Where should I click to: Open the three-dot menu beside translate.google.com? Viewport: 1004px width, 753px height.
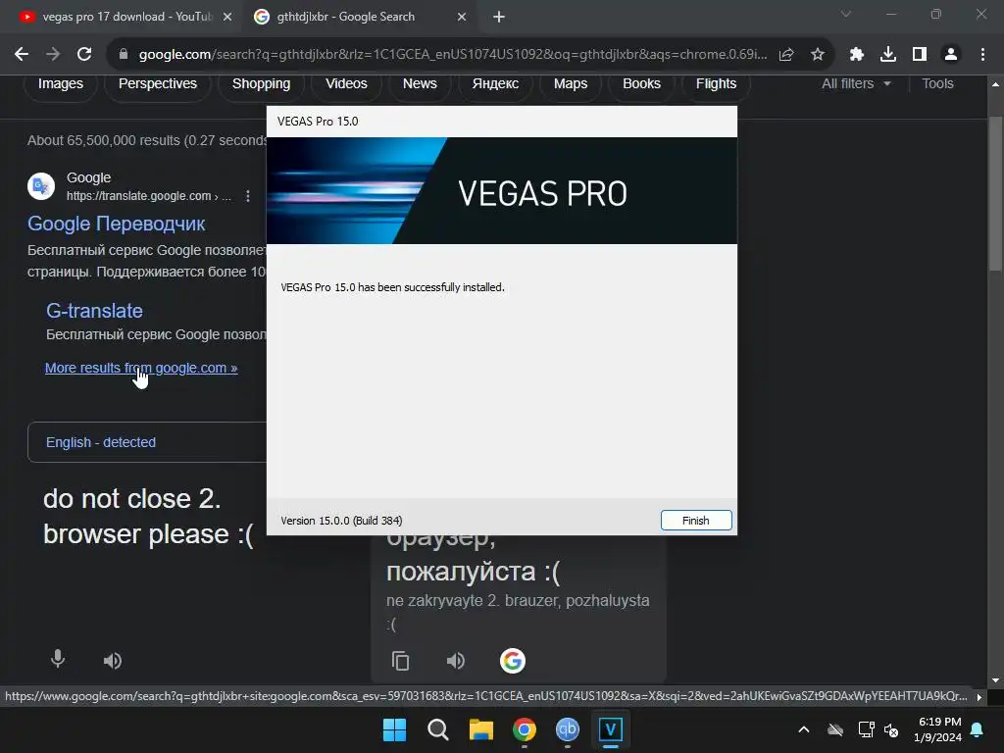pos(248,196)
